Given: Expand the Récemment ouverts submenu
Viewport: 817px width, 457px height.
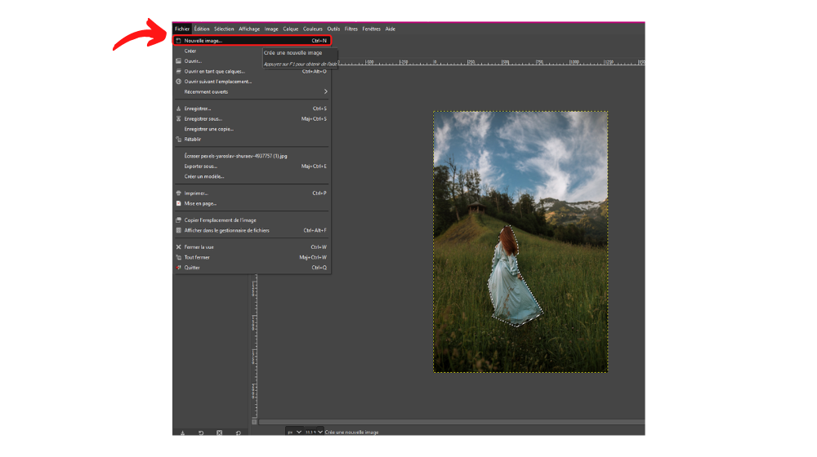Looking at the screenshot, I should [x=252, y=92].
